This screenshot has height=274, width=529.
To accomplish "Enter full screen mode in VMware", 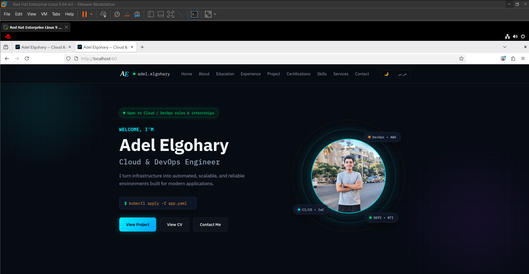I will tap(171, 14).
